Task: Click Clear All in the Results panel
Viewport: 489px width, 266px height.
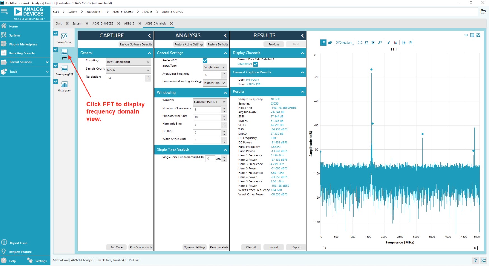Action: pyautogui.click(x=251, y=247)
